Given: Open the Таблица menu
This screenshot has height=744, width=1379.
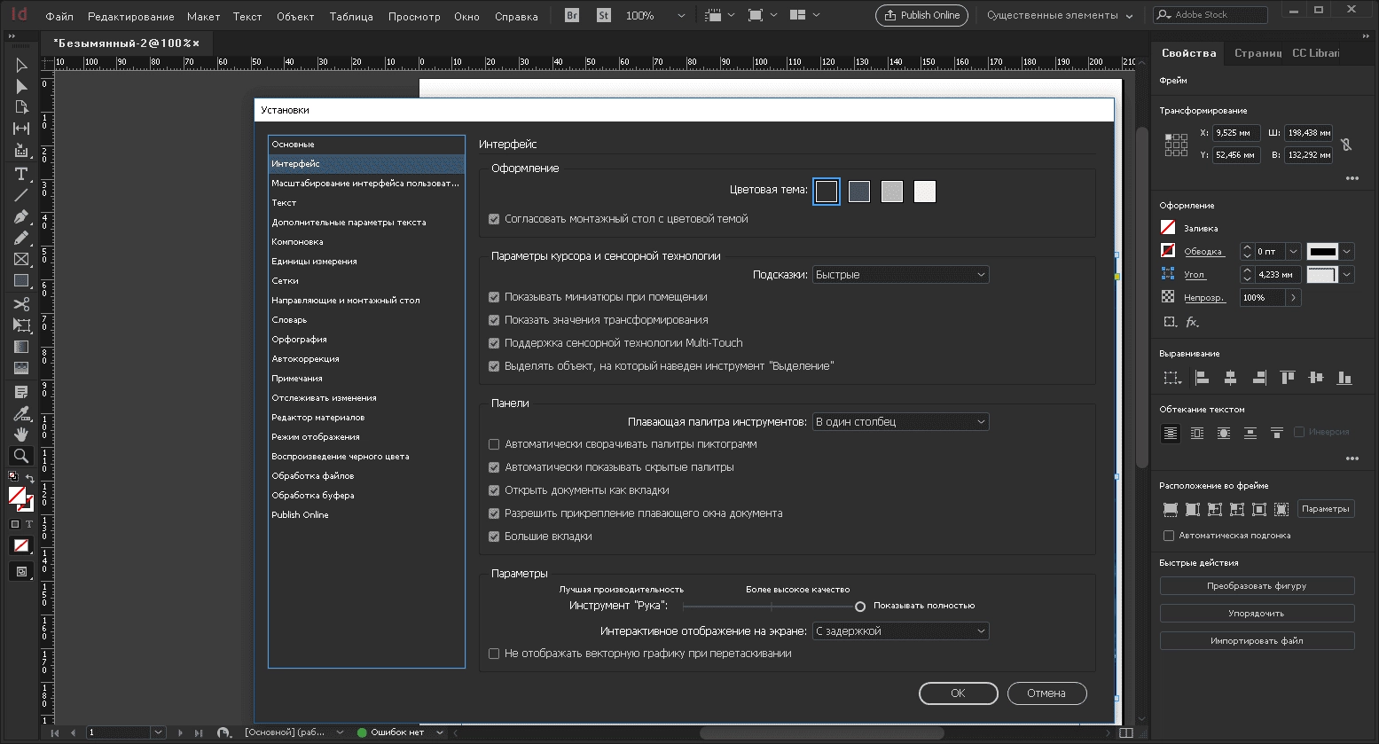Looking at the screenshot, I should (x=351, y=17).
